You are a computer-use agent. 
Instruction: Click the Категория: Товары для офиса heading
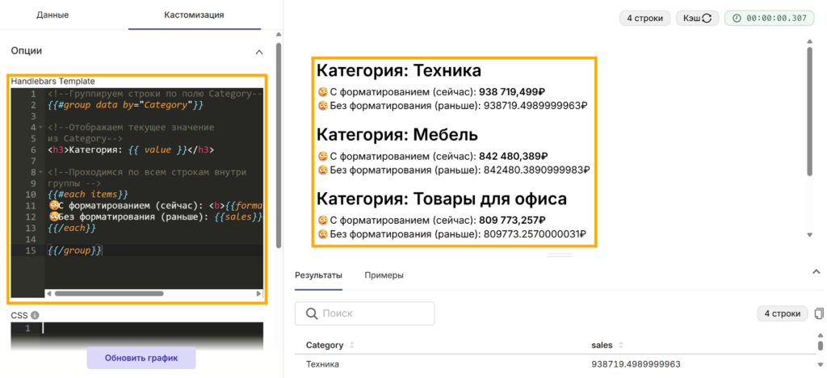442,199
